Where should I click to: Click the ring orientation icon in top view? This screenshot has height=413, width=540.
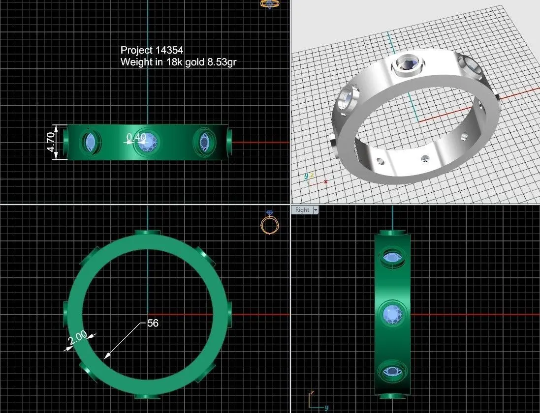coord(270,4)
